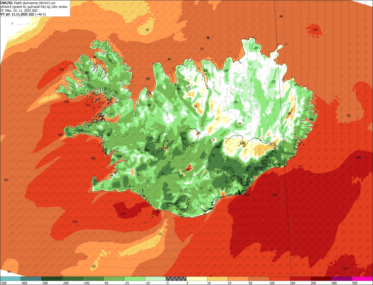Click the map value 220
The width and height of the screenshot is (373, 285).
[358, 157]
